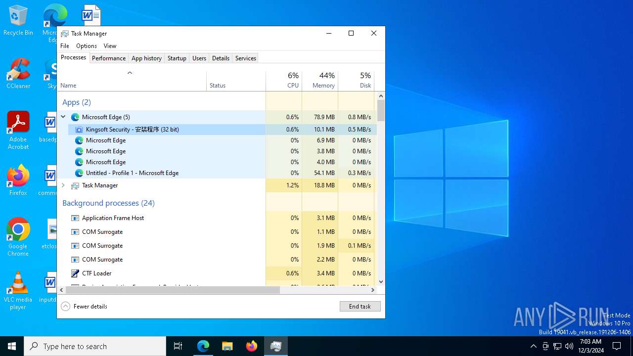Click the Fewer details toggle
This screenshot has width=633, height=356.
click(84, 307)
